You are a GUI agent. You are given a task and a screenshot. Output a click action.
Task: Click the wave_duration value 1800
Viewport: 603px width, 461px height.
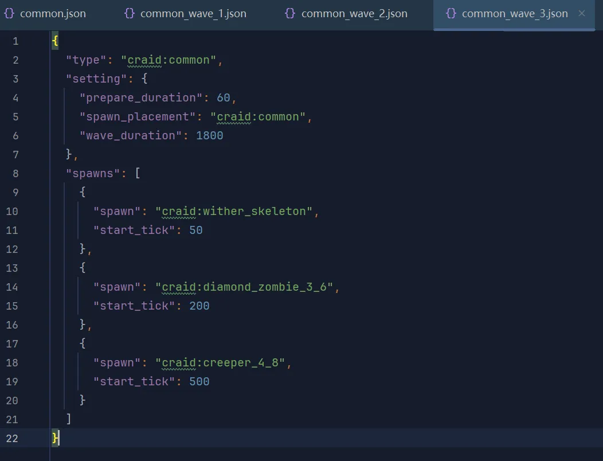coord(209,136)
